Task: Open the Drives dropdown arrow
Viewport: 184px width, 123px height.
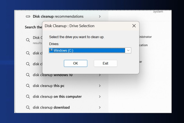Action: coord(128,50)
